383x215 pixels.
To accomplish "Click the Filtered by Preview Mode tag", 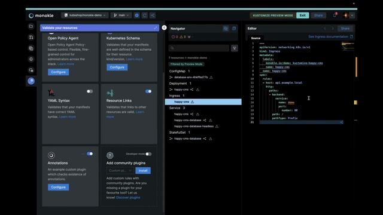I will (186, 64).
